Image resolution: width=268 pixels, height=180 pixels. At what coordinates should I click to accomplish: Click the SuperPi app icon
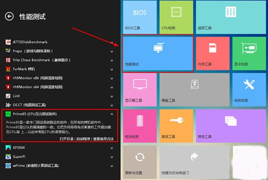pyautogui.click(x=8, y=157)
